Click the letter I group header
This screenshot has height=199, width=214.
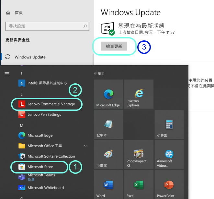click(x=22, y=73)
